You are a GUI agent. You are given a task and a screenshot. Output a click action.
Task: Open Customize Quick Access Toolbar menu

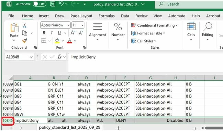[x=85, y=4]
